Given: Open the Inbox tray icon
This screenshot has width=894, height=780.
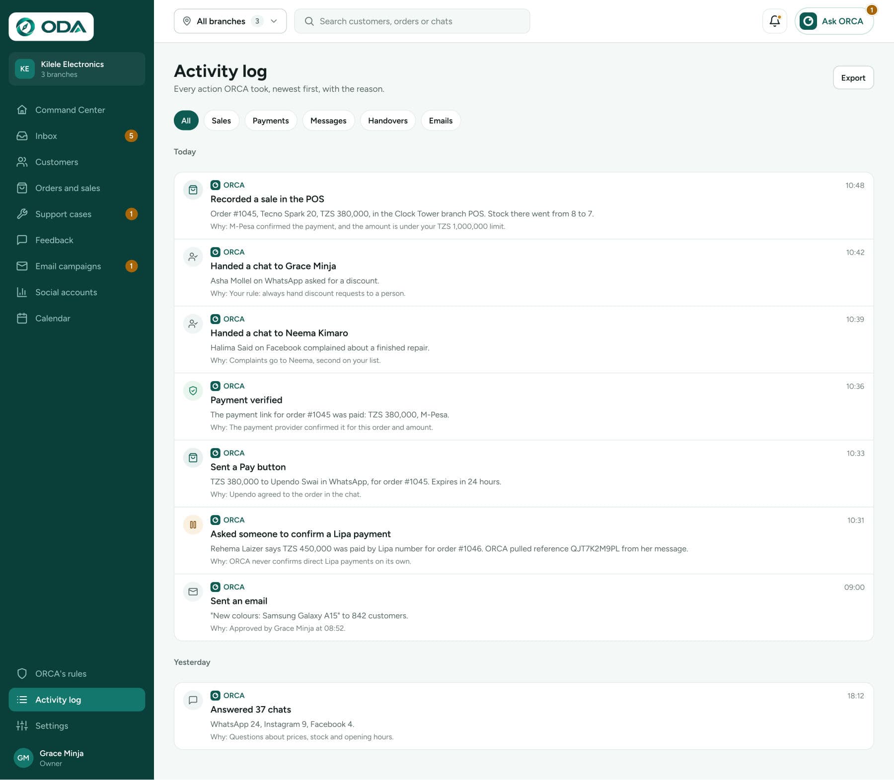Looking at the screenshot, I should coord(22,136).
